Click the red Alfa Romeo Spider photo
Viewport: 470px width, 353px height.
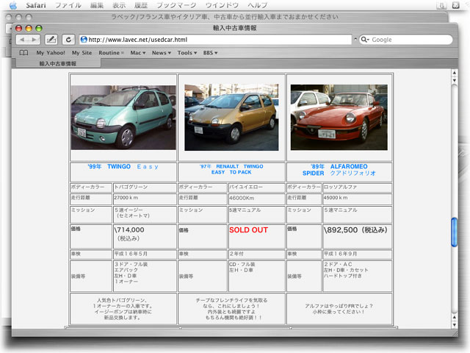(x=339, y=116)
